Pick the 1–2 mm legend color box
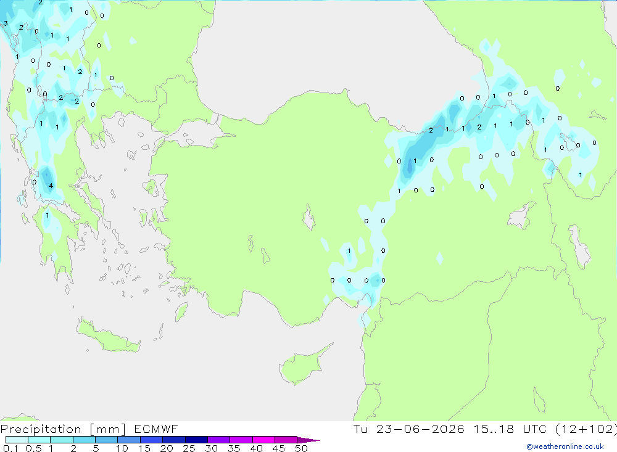 pyautogui.click(x=62, y=440)
